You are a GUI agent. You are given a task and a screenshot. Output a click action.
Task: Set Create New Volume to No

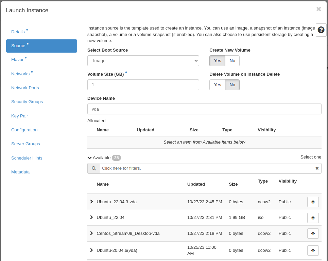tap(232, 61)
